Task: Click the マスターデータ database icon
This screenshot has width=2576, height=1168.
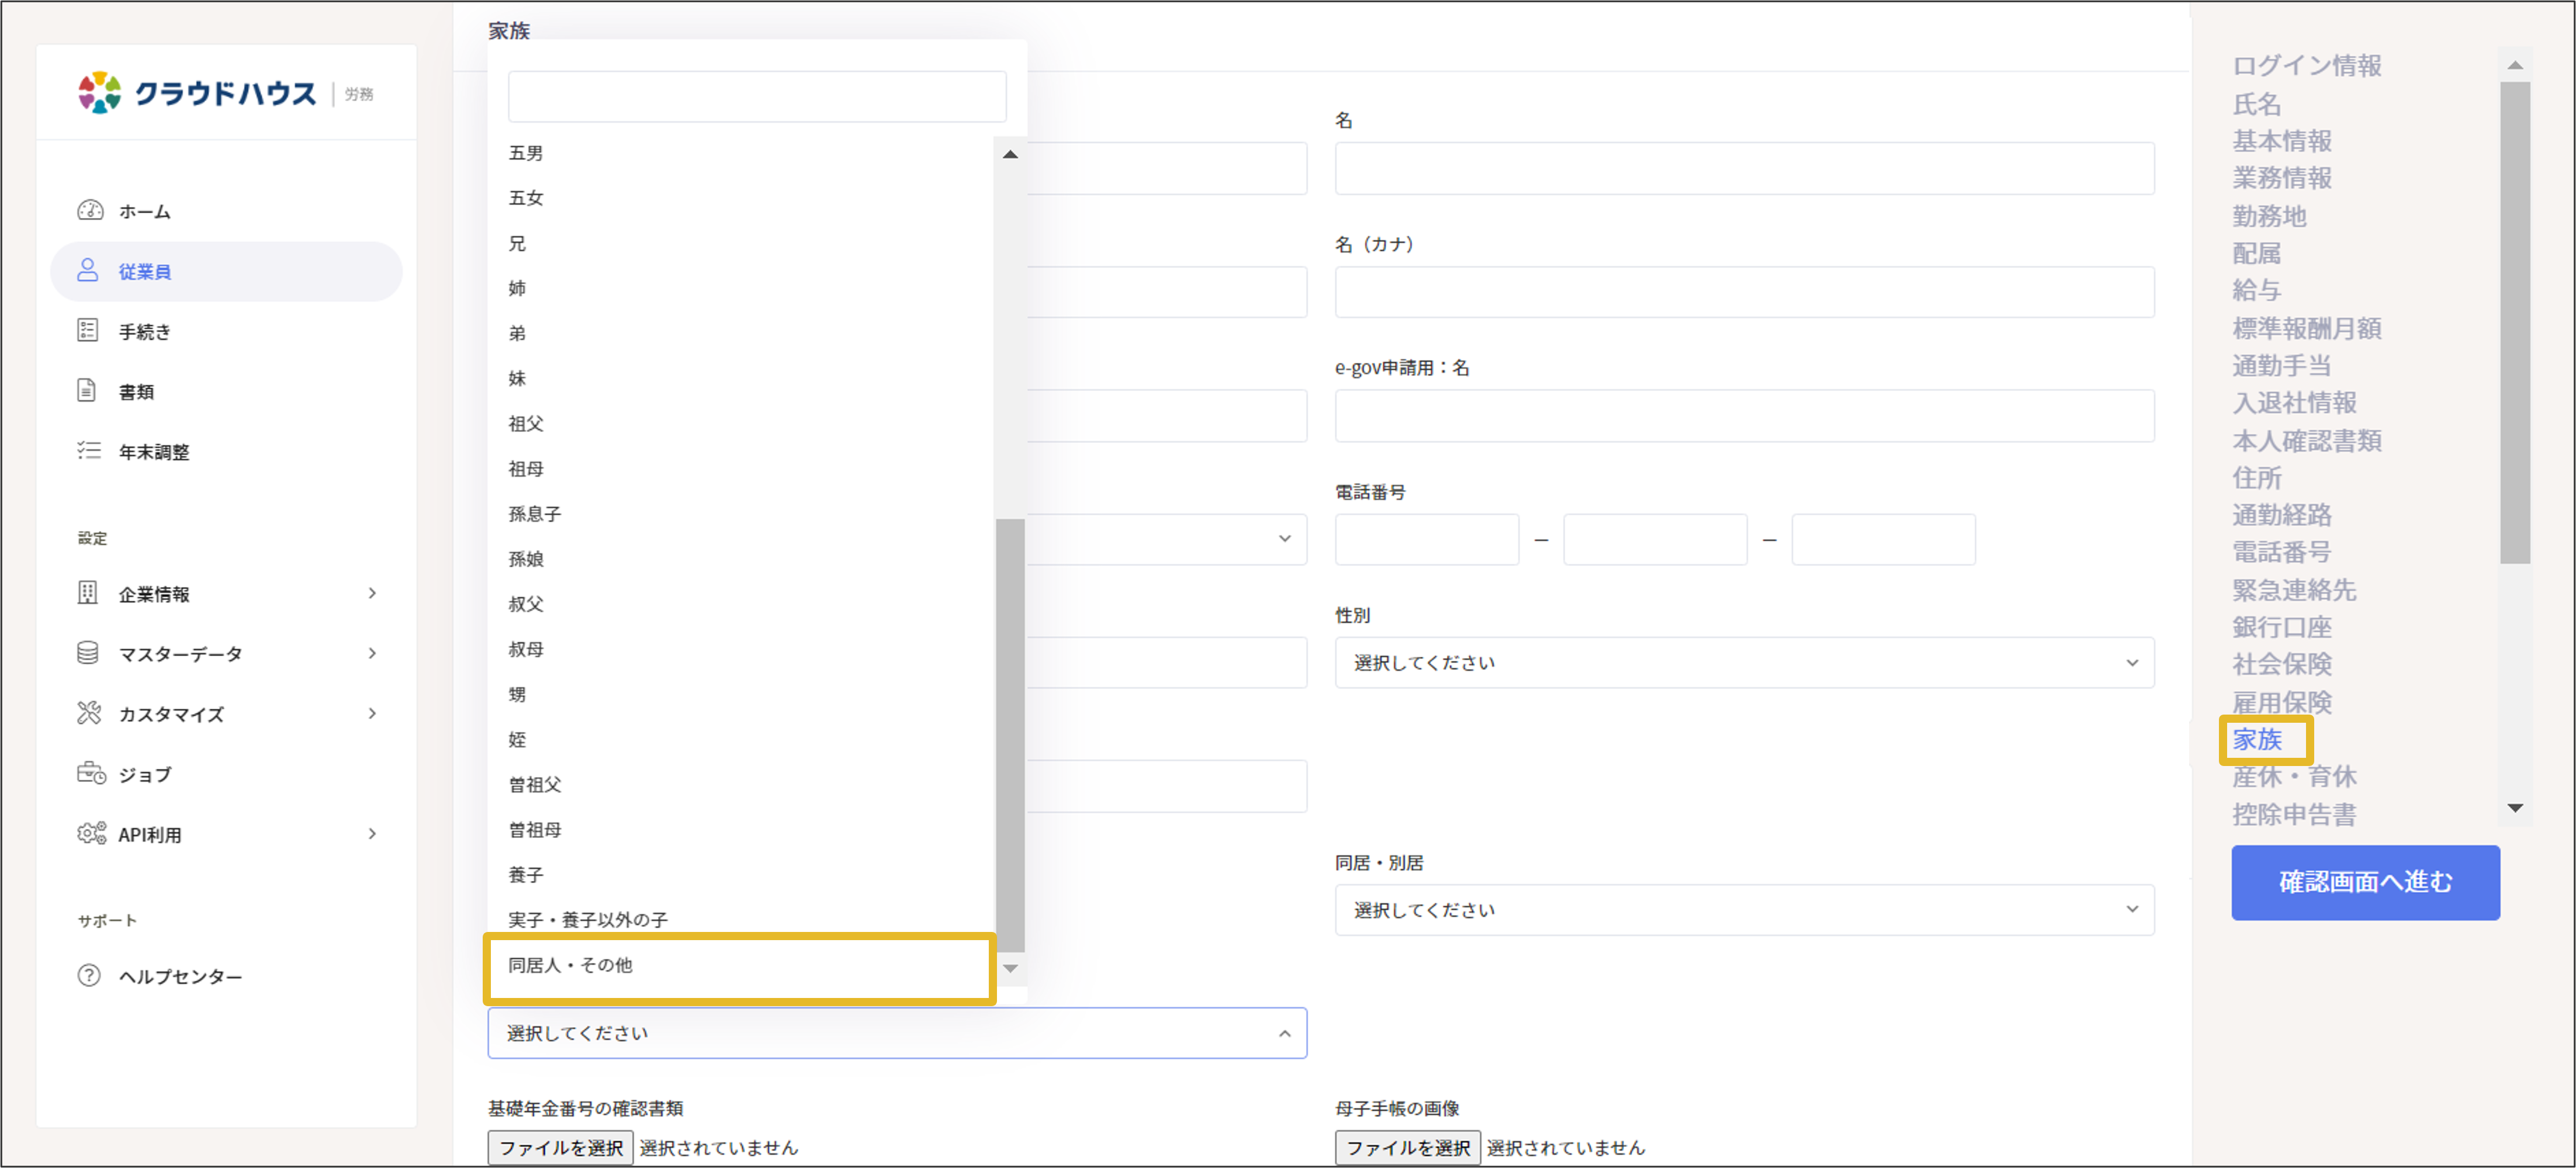Action: click(x=88, y=653)
